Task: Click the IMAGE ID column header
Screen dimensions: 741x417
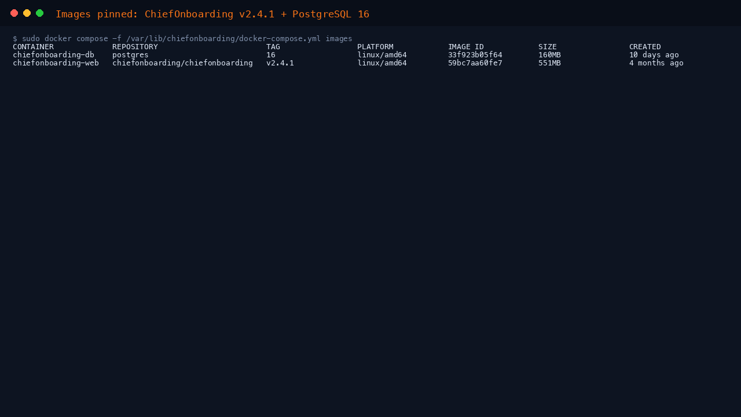Action: 465,47
